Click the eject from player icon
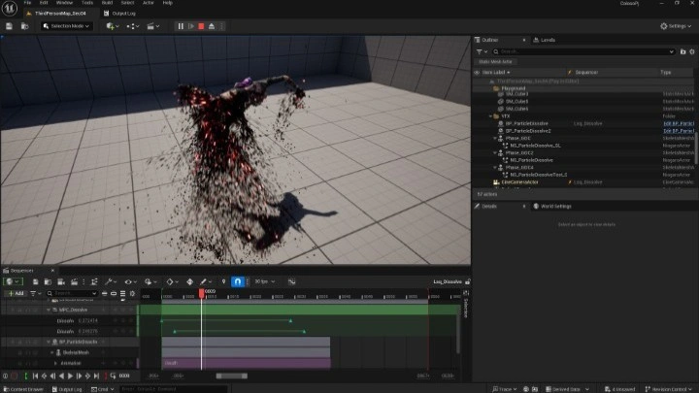The width and height of the screenshot is (699, 393). (211, 26)
